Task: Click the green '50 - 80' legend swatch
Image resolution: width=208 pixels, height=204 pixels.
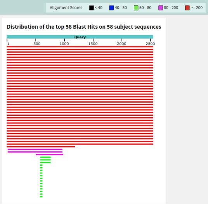Action: [x=136, y=8]
